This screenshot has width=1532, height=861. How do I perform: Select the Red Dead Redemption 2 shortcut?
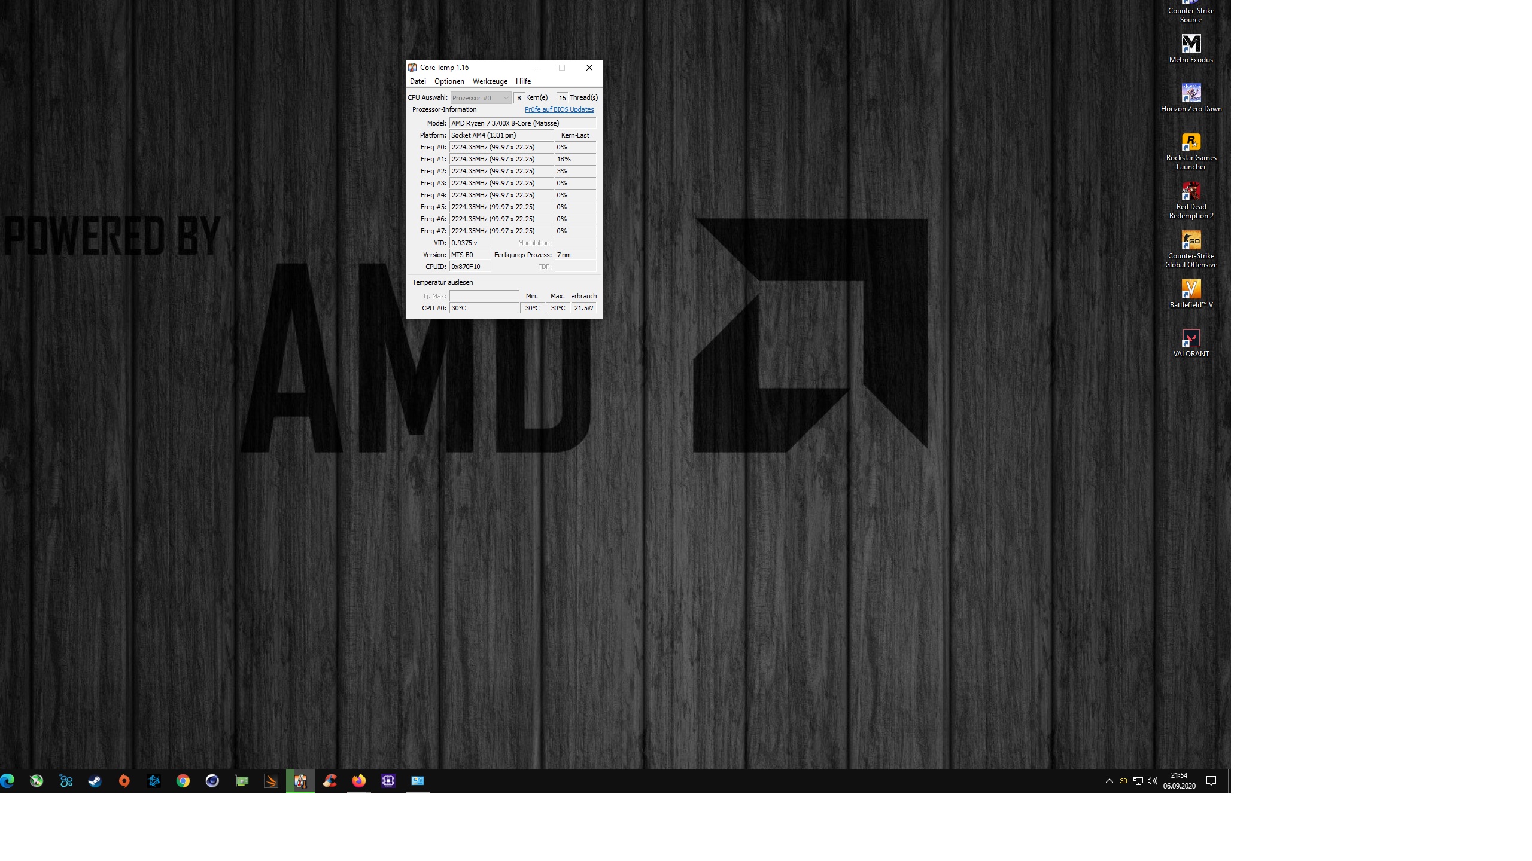pyautogui.click(x=1191, y=200)
